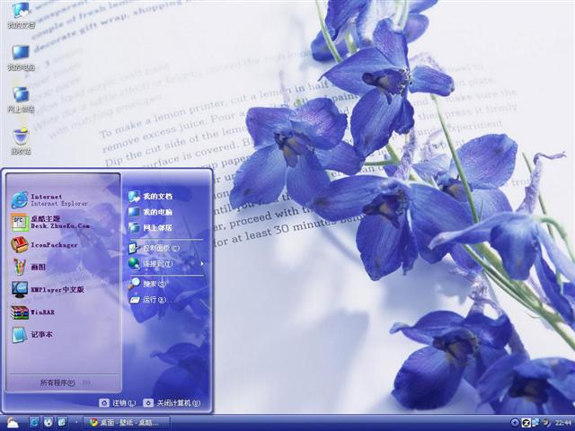Open 记事本 notepad in Start menu

coord(31,334)
